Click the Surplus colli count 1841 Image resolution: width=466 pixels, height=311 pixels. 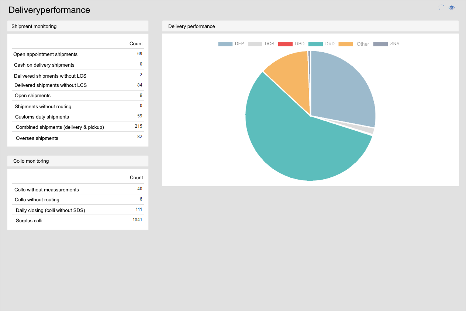coord(137,220)
